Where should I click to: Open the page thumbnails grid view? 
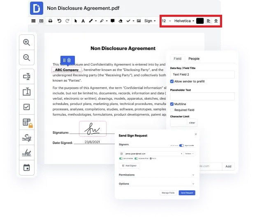coord(33,21)
